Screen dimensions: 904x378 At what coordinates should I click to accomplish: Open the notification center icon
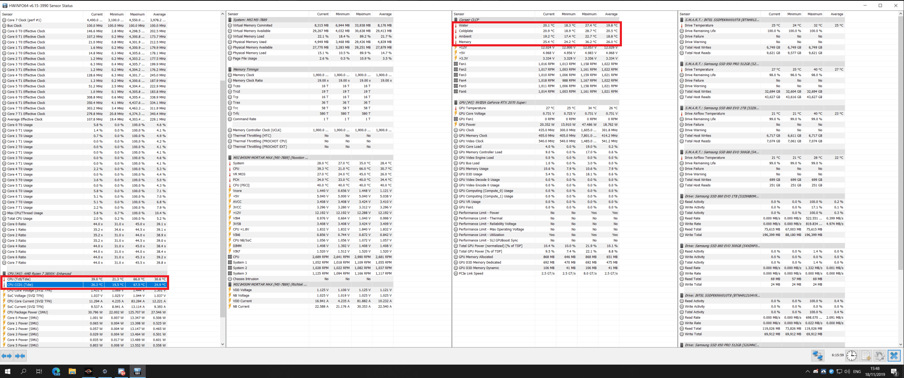pyautogui.click(x=894, y=371)
